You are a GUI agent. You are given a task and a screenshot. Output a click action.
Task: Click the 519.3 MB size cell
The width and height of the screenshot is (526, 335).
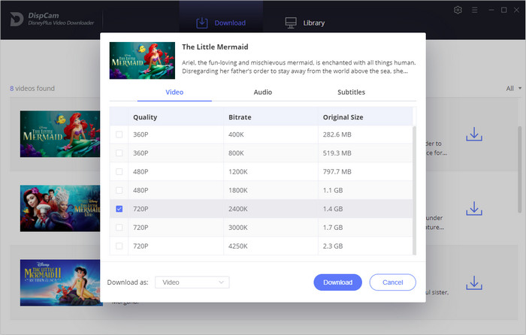(x=337, y=153)
